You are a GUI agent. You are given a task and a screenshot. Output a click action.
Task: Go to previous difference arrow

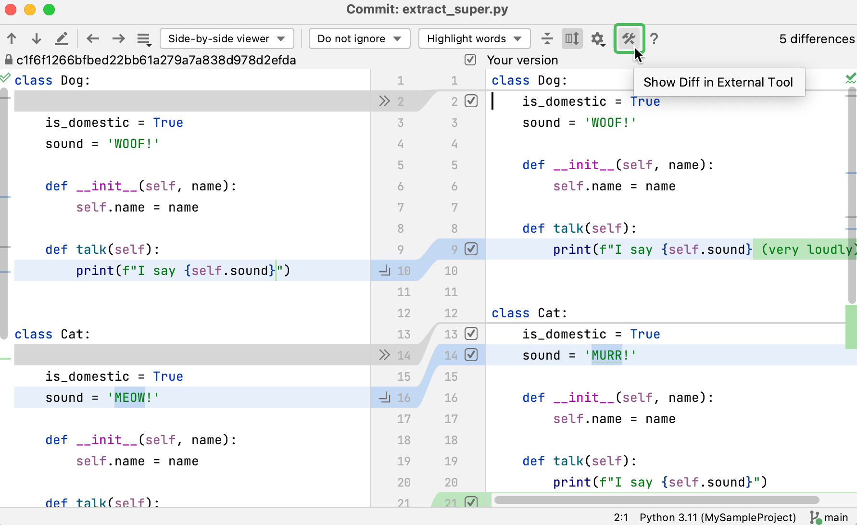click(12, 38)
